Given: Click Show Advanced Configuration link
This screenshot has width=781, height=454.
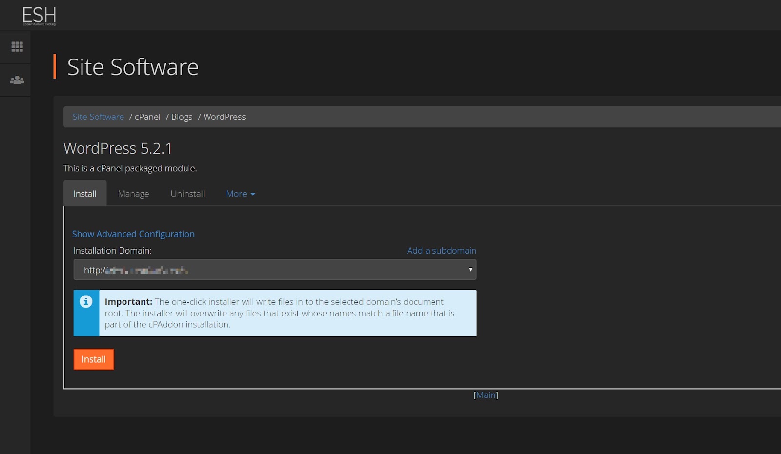Looking at the screenshot, I should pos(133,234).
